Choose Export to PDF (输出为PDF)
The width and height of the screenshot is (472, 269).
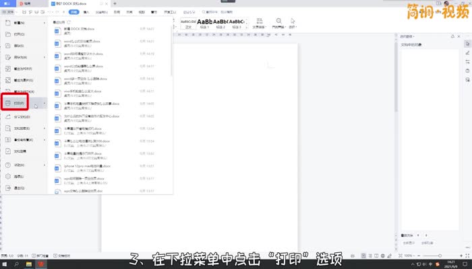[x=24, y=69]
